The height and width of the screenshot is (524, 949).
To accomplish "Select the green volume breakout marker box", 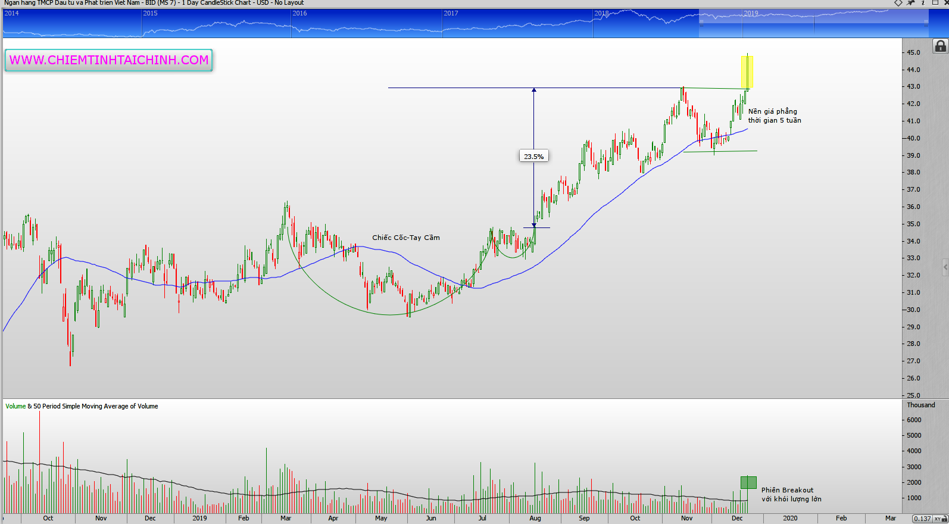I will coord(748,482).
